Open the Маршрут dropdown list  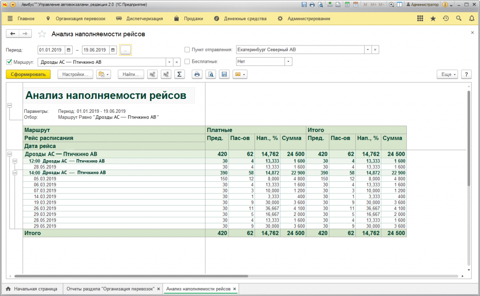pyautogui.click(x=169, y=62)
